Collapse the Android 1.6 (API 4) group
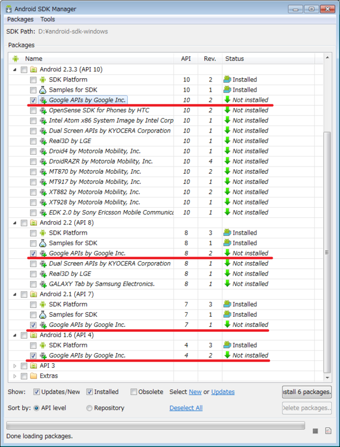Viewport: 340px width, 447px height. [15, 335]
